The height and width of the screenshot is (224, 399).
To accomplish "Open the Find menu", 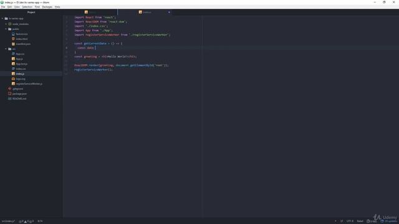I will click(x=37, y=7).
